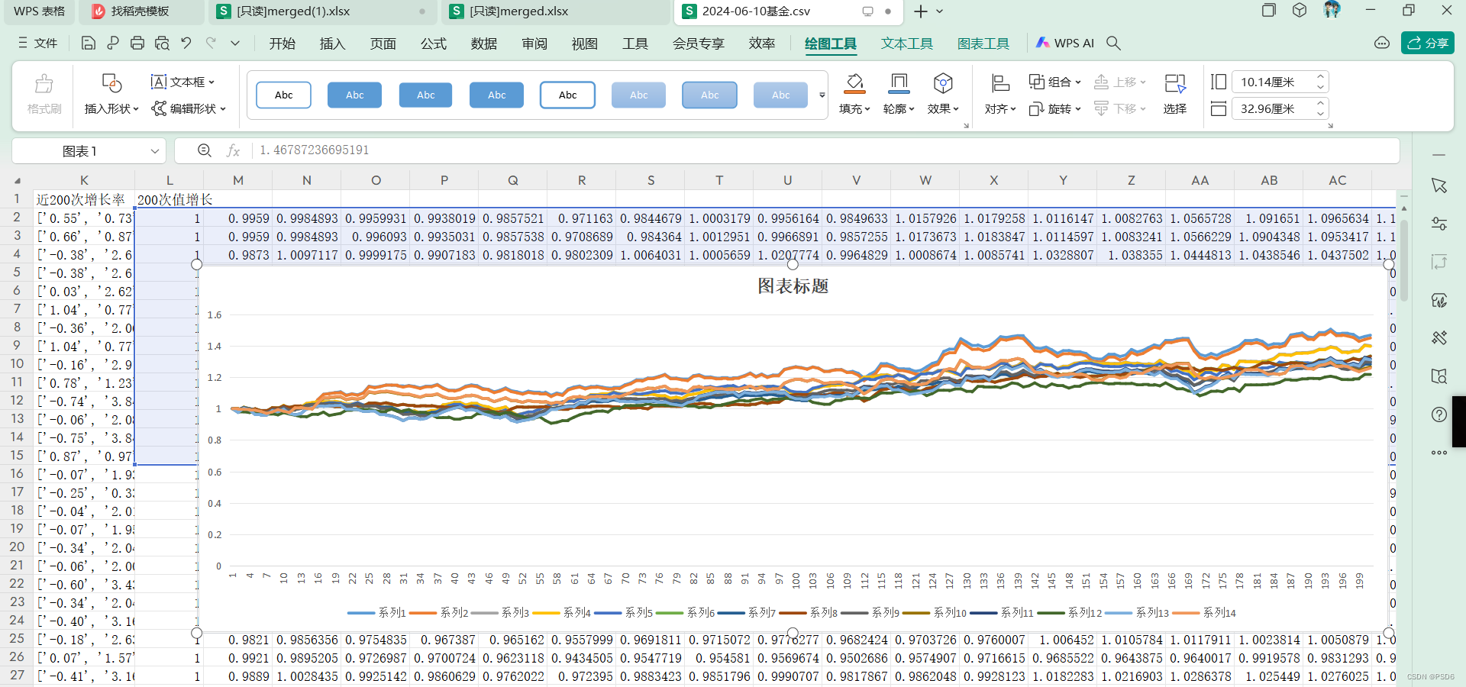This screenshot has width=1466, height=687.
Task: Switch to the 公式 ribbon tab
Action: click(x=433, y=44)
